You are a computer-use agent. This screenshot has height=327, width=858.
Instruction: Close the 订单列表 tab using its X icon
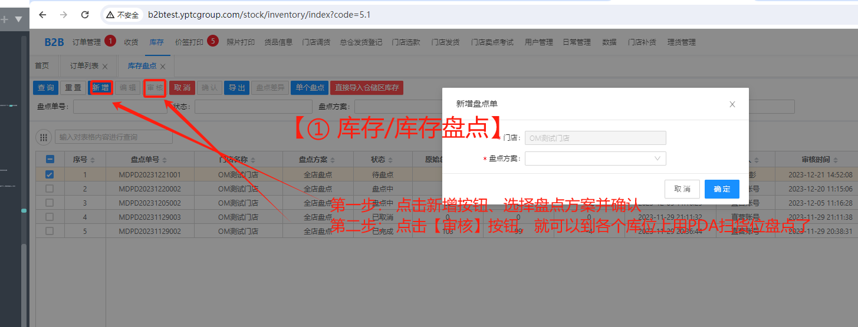(105, 67)
